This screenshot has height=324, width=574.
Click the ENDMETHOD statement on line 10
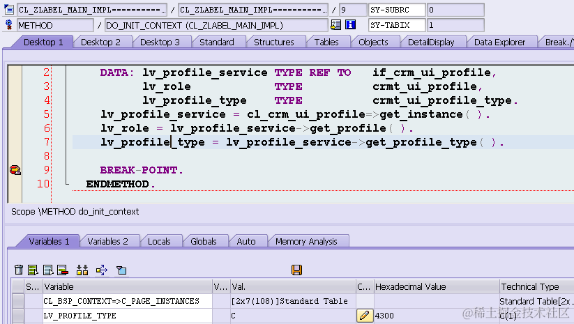121,184
